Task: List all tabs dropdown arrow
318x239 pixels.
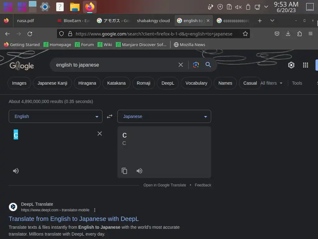Action: 272,21
